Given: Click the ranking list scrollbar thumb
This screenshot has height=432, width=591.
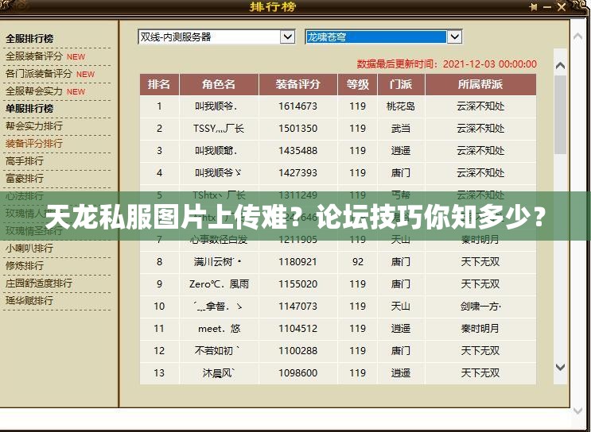Looking at the screenshot, I should (561, 114).
